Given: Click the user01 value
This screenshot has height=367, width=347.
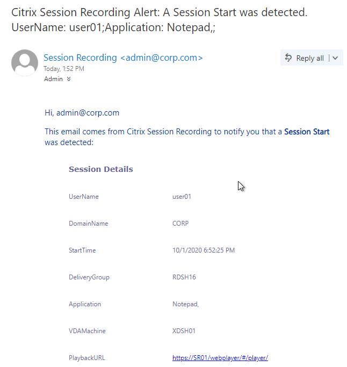Looking at the screenshot, I should [x=182, y=197].
